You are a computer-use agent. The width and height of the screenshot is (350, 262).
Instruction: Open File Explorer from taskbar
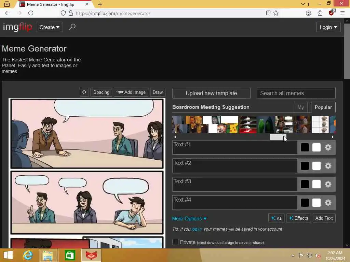click(x=48, y=255)
